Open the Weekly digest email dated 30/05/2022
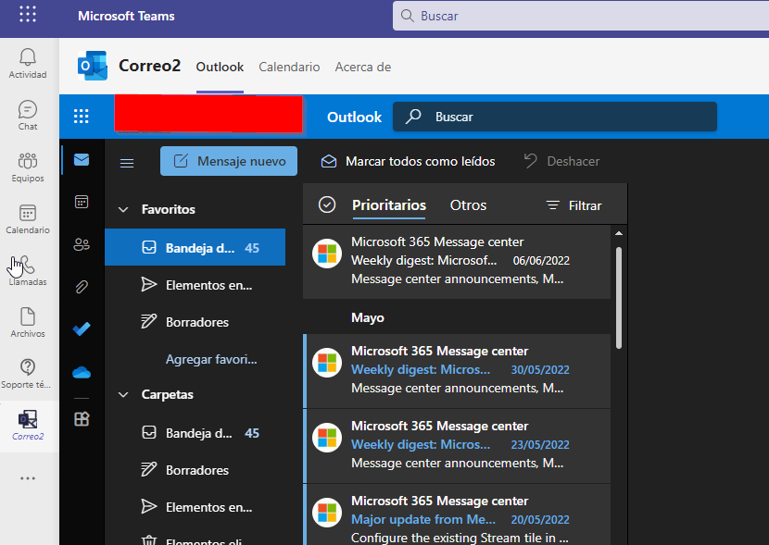Image resolution: width=769 pixels, height=545 pixels. (x=457, y=371)
